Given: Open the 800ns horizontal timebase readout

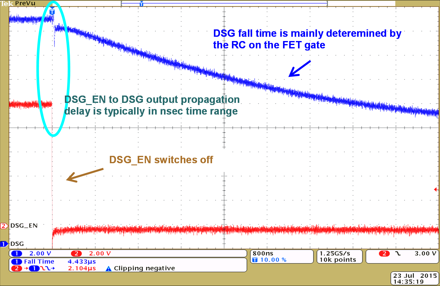Looking at the screenshot, I should [x=263, y=254].
